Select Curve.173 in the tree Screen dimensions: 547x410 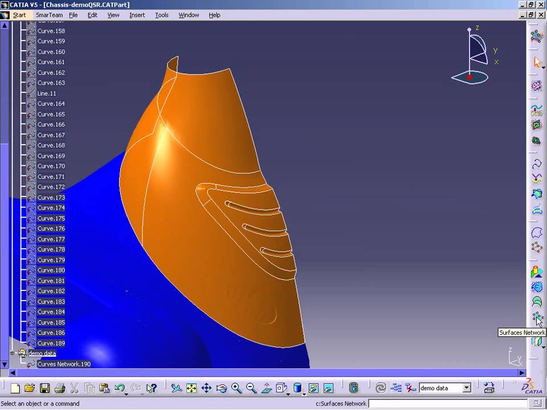(51, 198)
